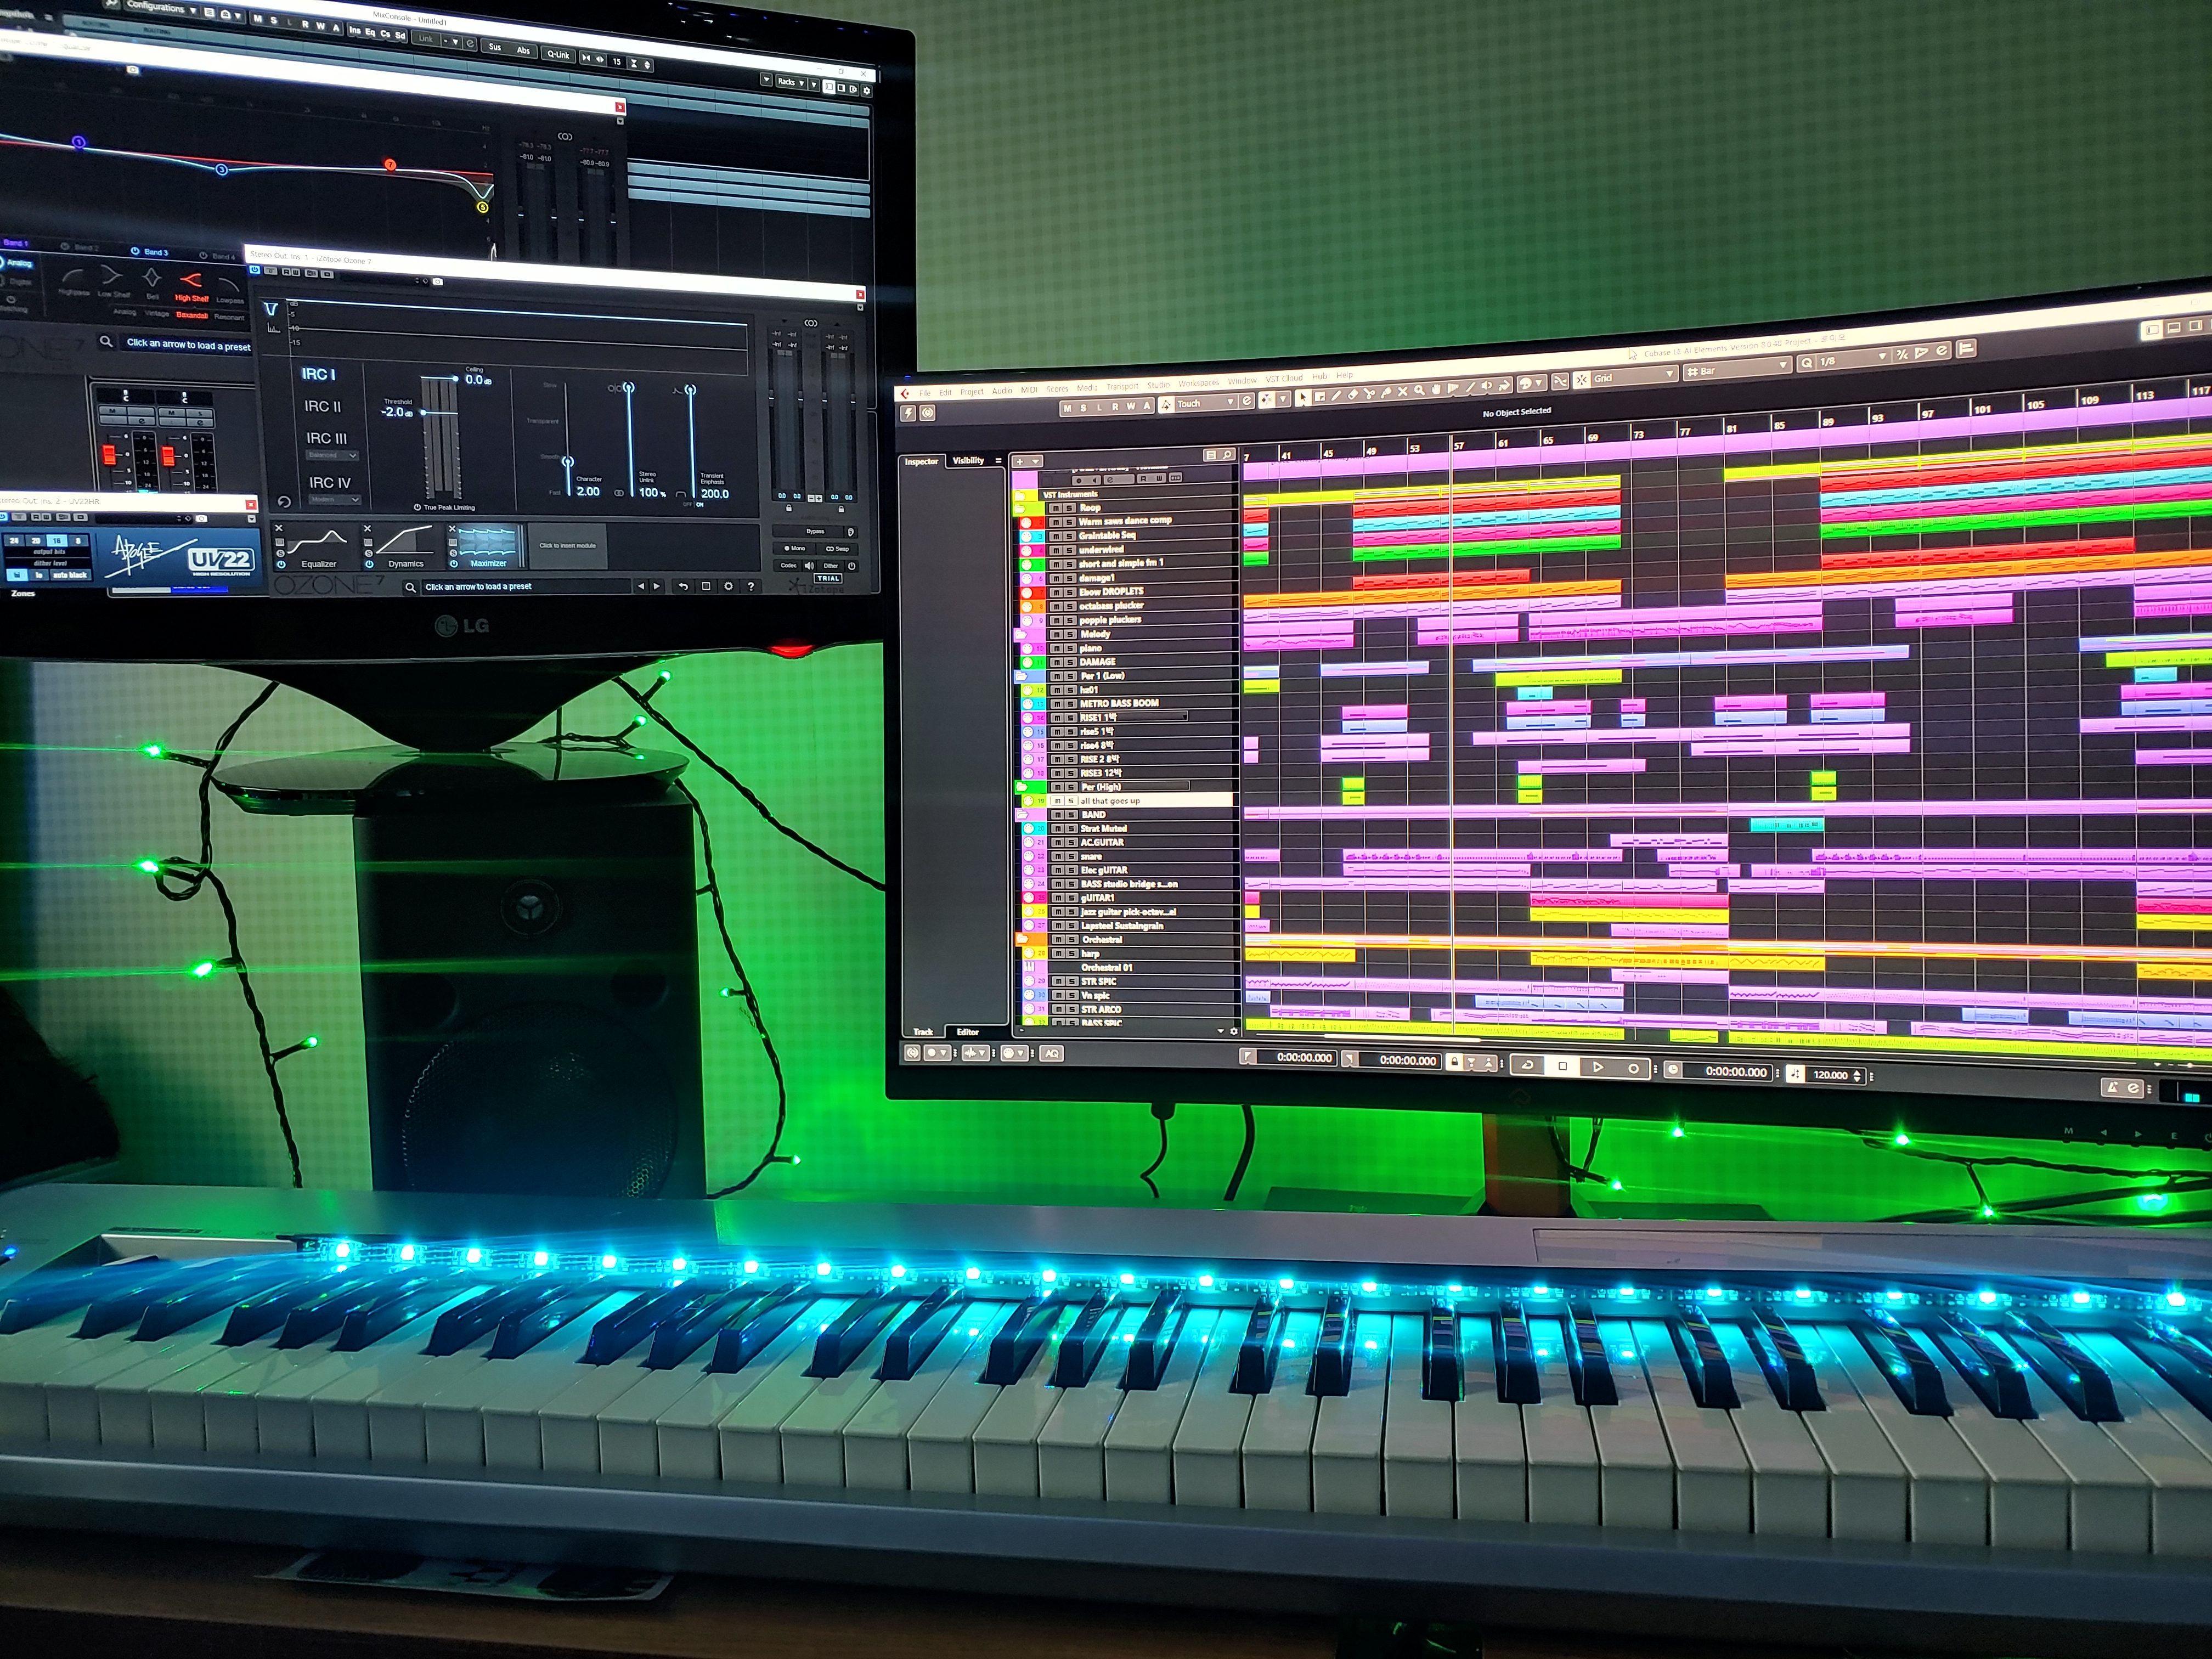Toggle True Peak Limiting in Maximizer

[x=445, y=508]
